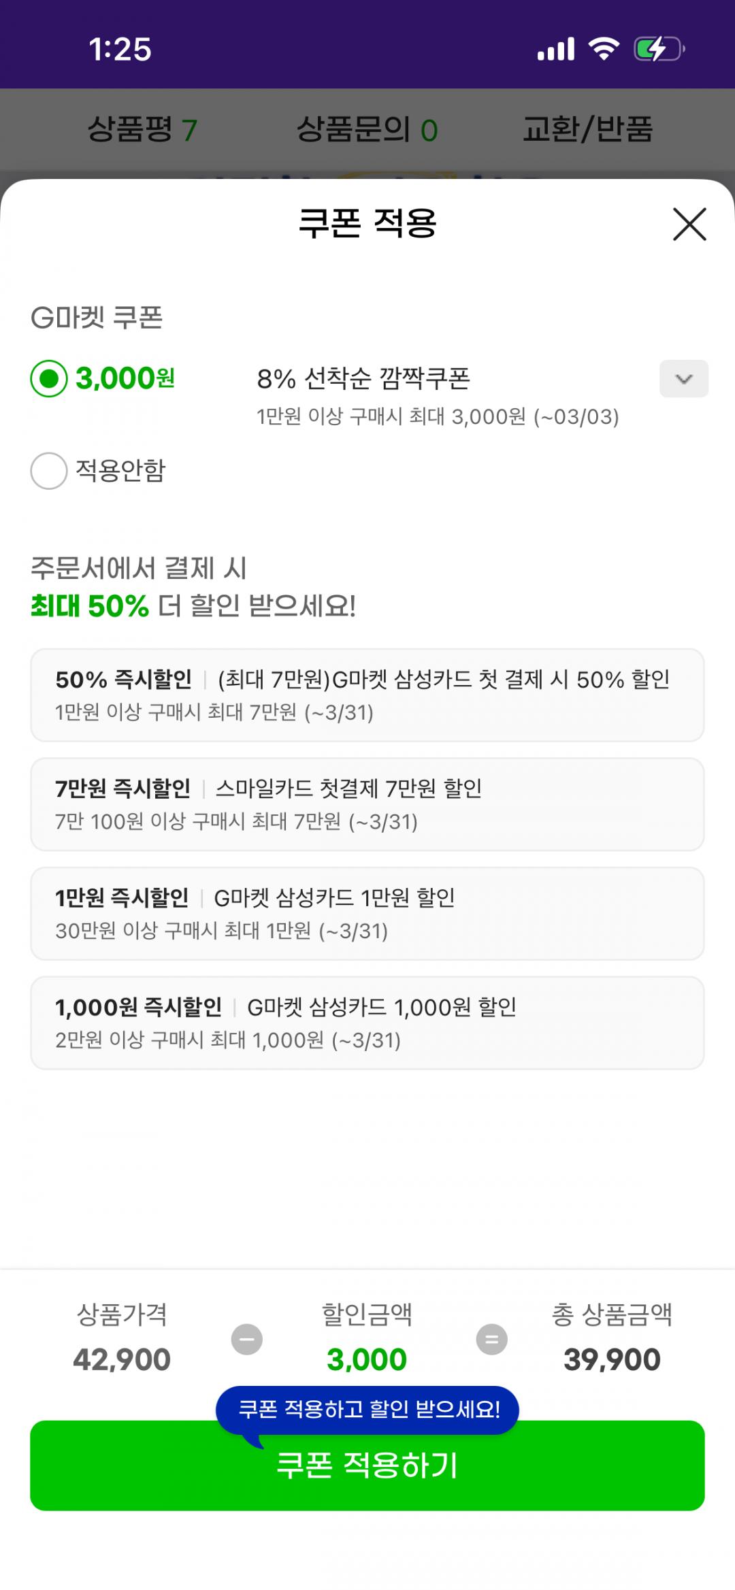The width and height of the screenshot is (735, 1590).
Task: Tap the 1,000원 즉시할인 삼성카드 offer
Action: pyautogui.click(x=367, y=1023)
